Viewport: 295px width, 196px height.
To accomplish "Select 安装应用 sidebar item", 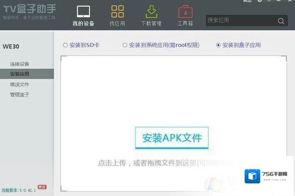I will pyautogui.click(x=20, y=74).
